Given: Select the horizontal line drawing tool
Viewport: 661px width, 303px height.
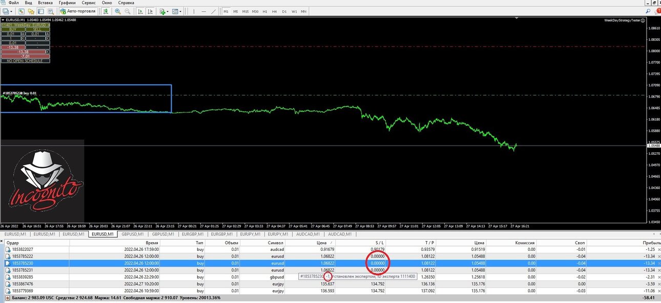Looking at the screenshot, I should 204,11.
